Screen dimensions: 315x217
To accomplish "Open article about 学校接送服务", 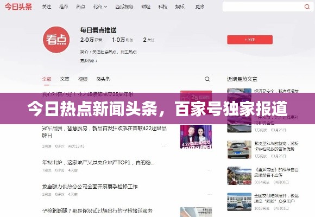I will point(97,210).
